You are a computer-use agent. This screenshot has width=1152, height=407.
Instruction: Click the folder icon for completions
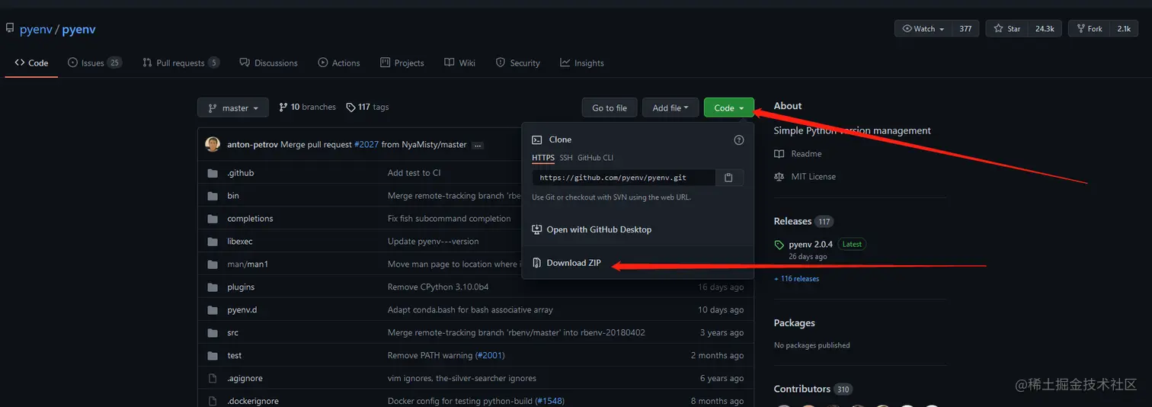tap(213, 219)
